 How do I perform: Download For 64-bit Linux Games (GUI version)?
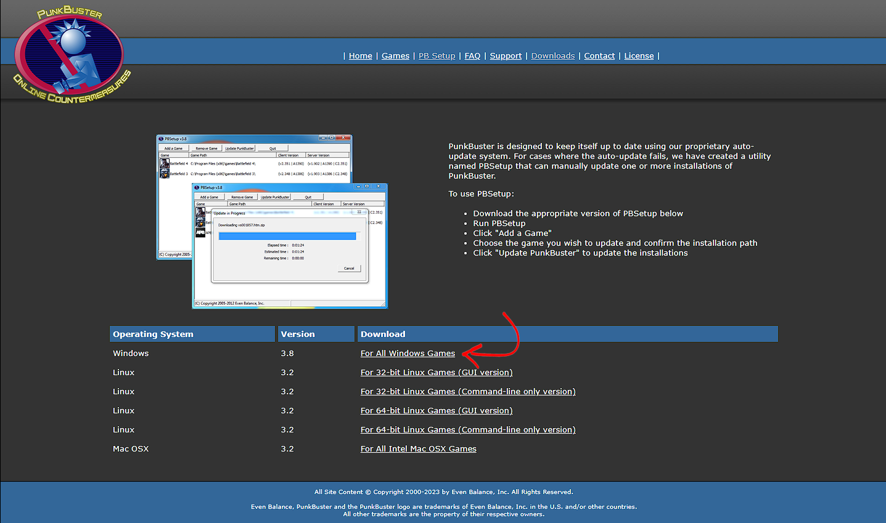[437, 411]
